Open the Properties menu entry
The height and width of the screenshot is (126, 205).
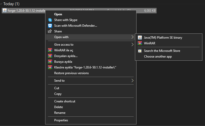[x=61, y=120]
